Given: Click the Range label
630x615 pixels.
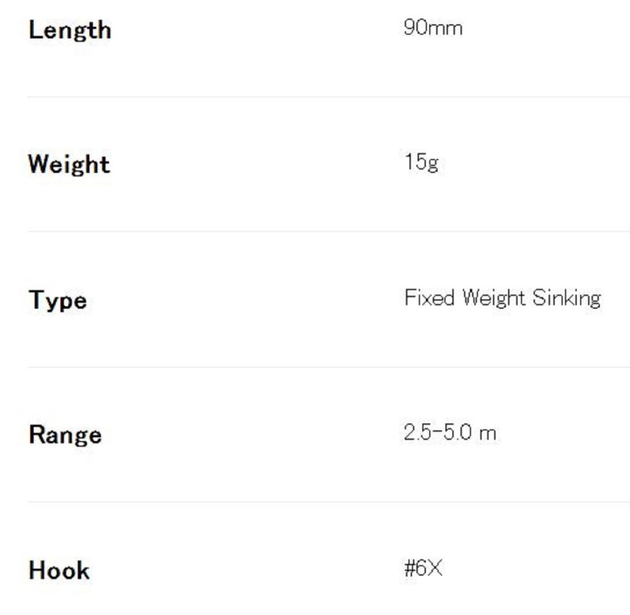Looking at the screenshot, I should click(x=65, y=435).
